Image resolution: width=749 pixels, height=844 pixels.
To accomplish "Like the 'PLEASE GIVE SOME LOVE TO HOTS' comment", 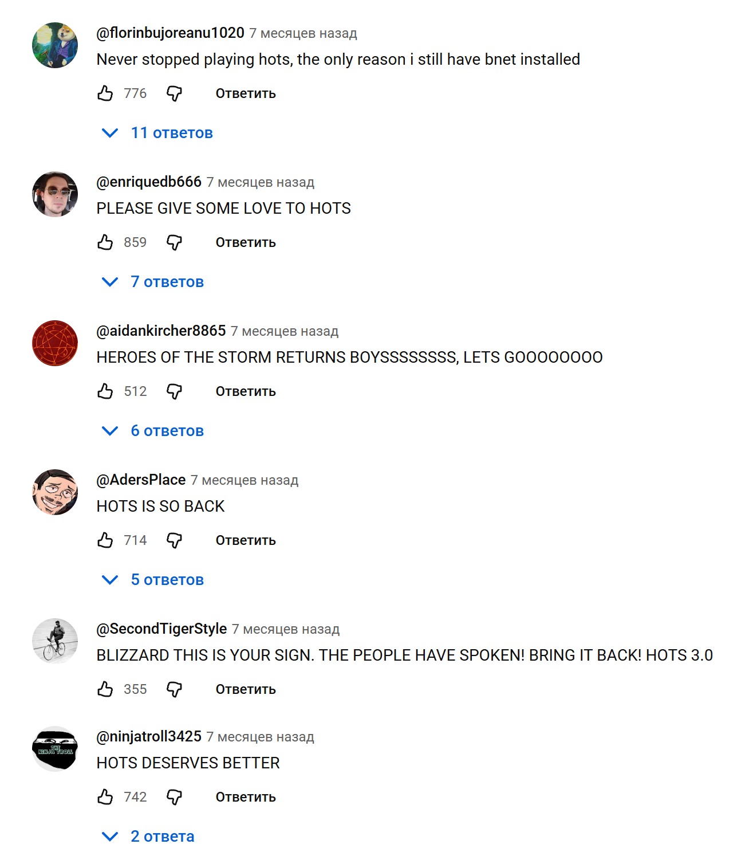I will point(105,242).
